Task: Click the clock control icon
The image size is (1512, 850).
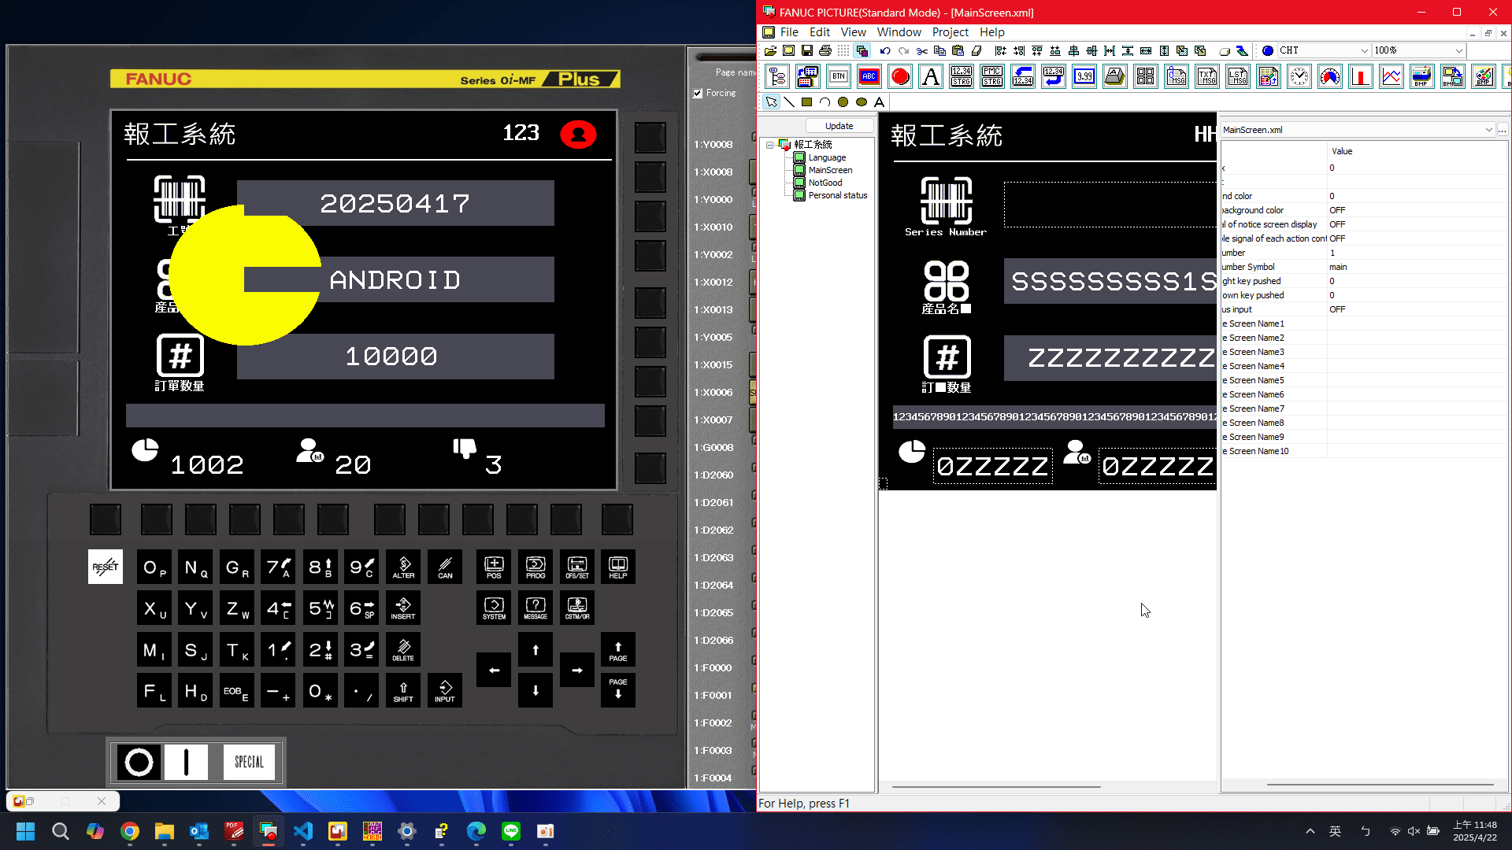Action: click(x=1299, y=76)
